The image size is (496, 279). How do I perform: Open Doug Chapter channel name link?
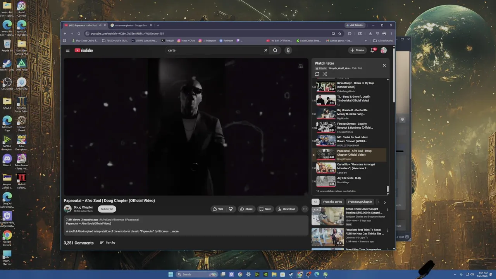[x=83, y=207]
